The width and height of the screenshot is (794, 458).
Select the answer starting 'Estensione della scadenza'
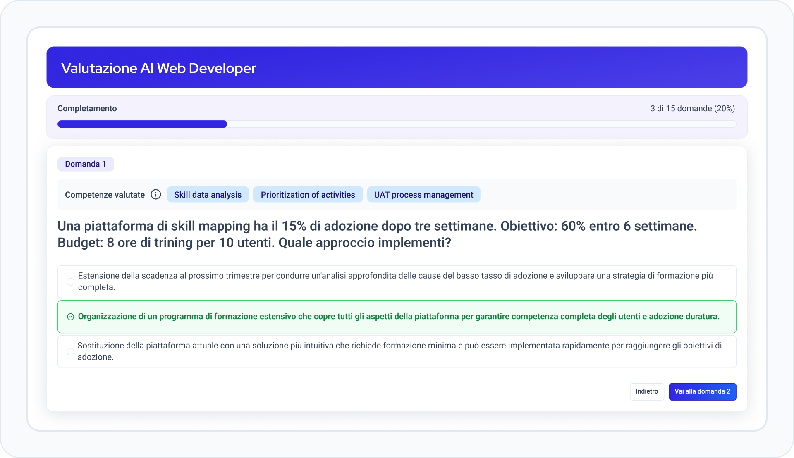point(397,281)
